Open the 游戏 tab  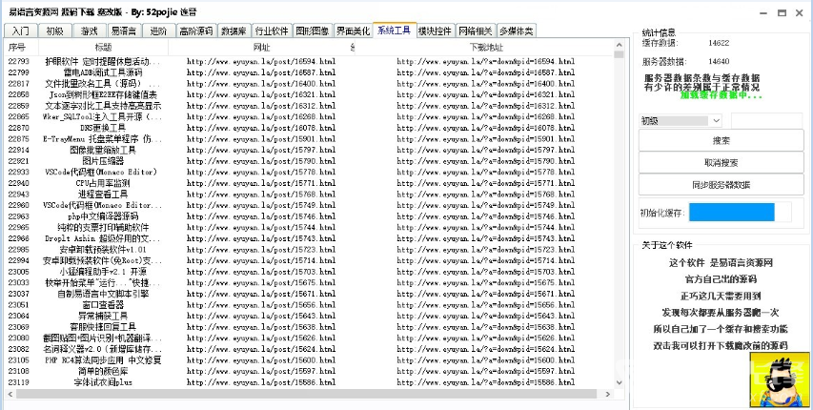pos(90,31)
